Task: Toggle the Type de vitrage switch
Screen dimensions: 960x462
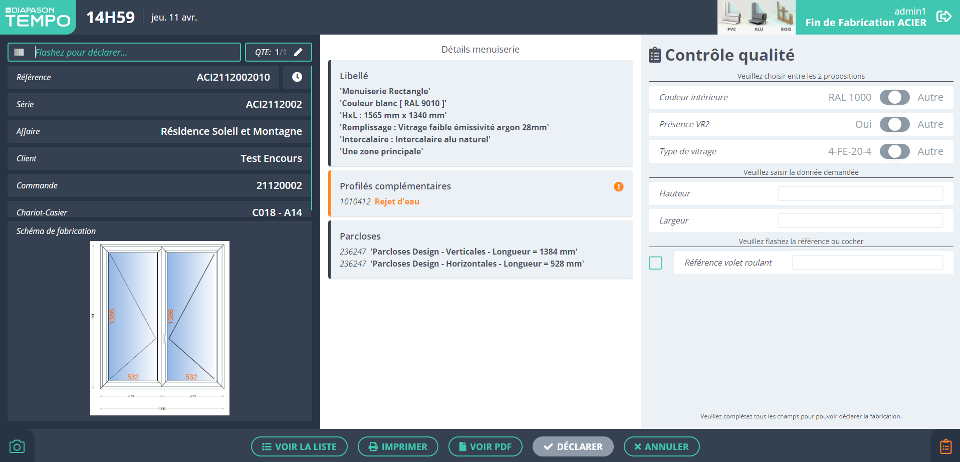Action: (894, 151)
